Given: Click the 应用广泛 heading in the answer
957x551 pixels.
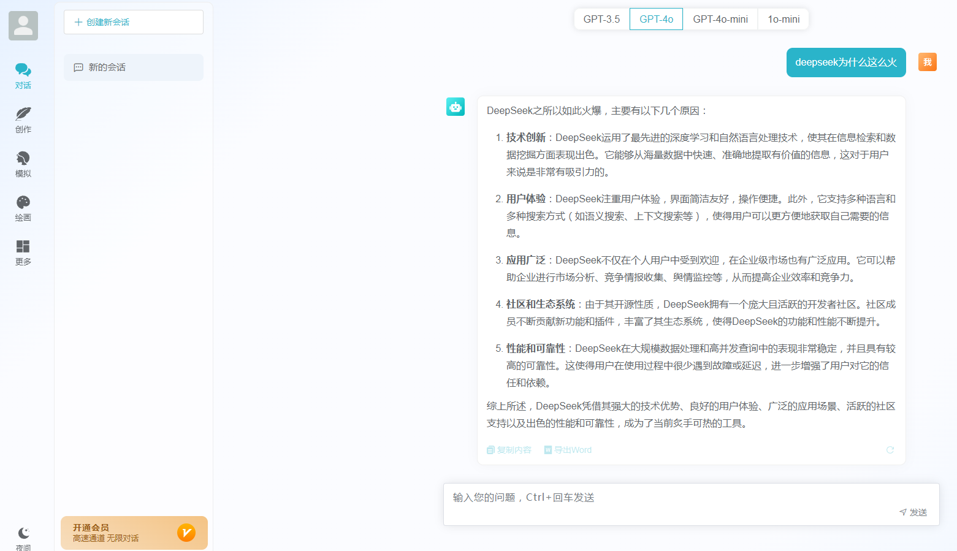Looking at the screenshot, I should (526, 260).
